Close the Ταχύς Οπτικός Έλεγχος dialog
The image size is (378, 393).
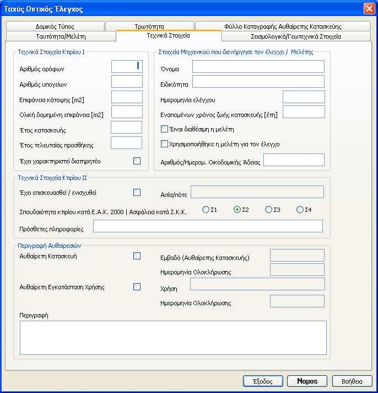click(x=369, y=8)
